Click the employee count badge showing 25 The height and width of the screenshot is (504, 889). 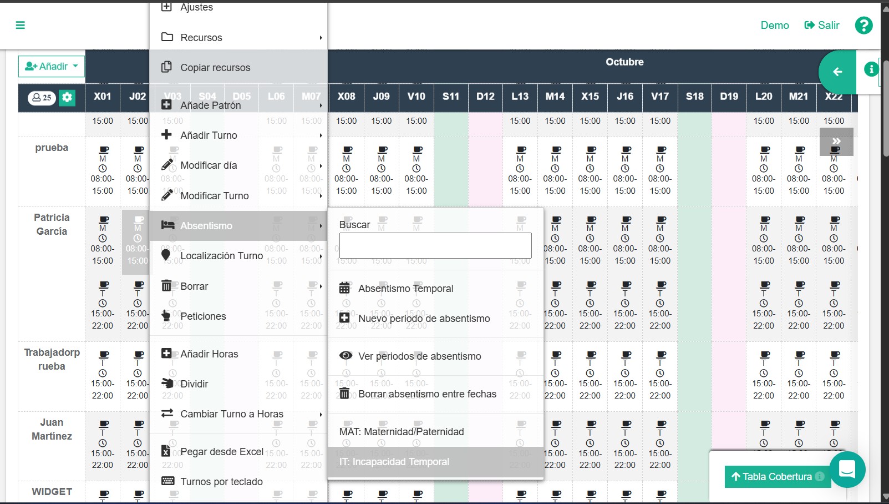pos(42,98)
